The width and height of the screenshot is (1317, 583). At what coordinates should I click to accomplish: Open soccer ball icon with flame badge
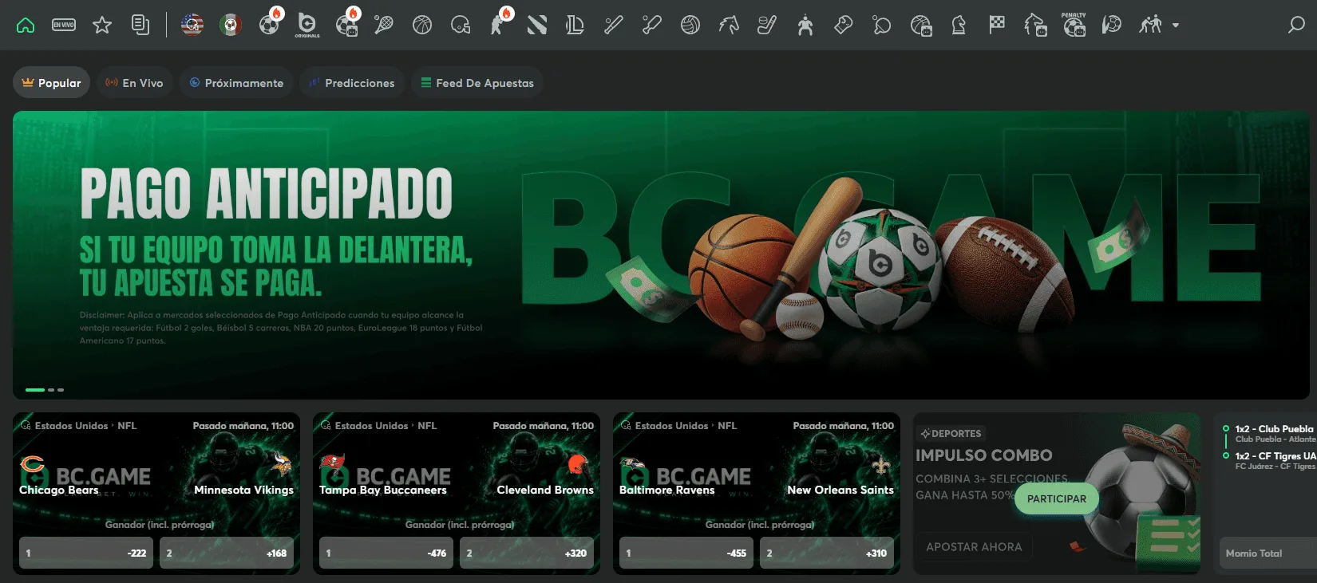(x=270, y=24)
